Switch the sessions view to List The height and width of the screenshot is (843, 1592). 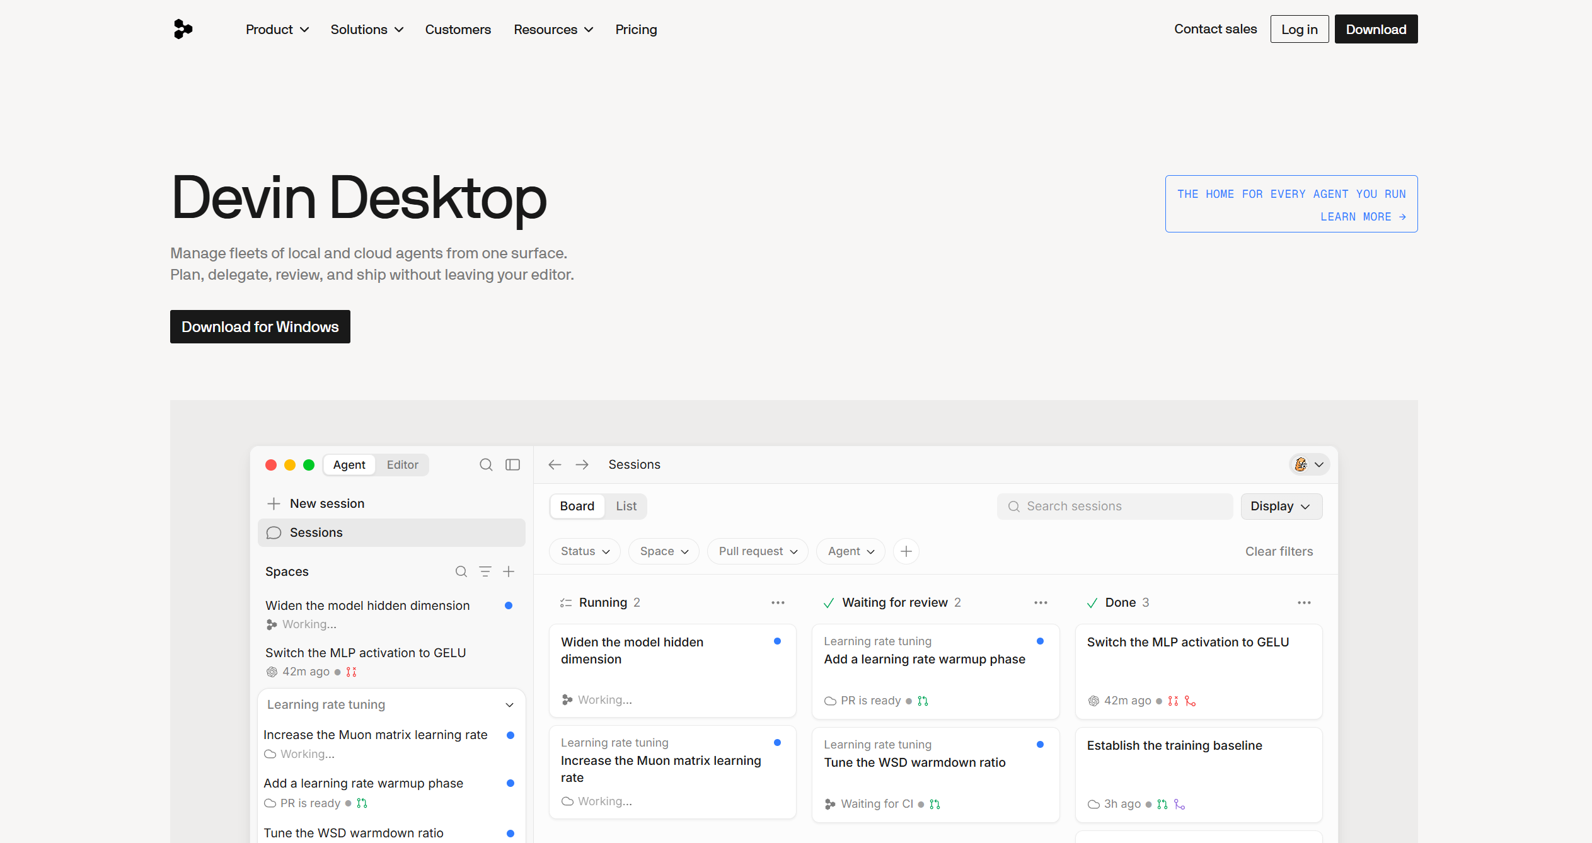pyautogui.click(x=626, y=507)
